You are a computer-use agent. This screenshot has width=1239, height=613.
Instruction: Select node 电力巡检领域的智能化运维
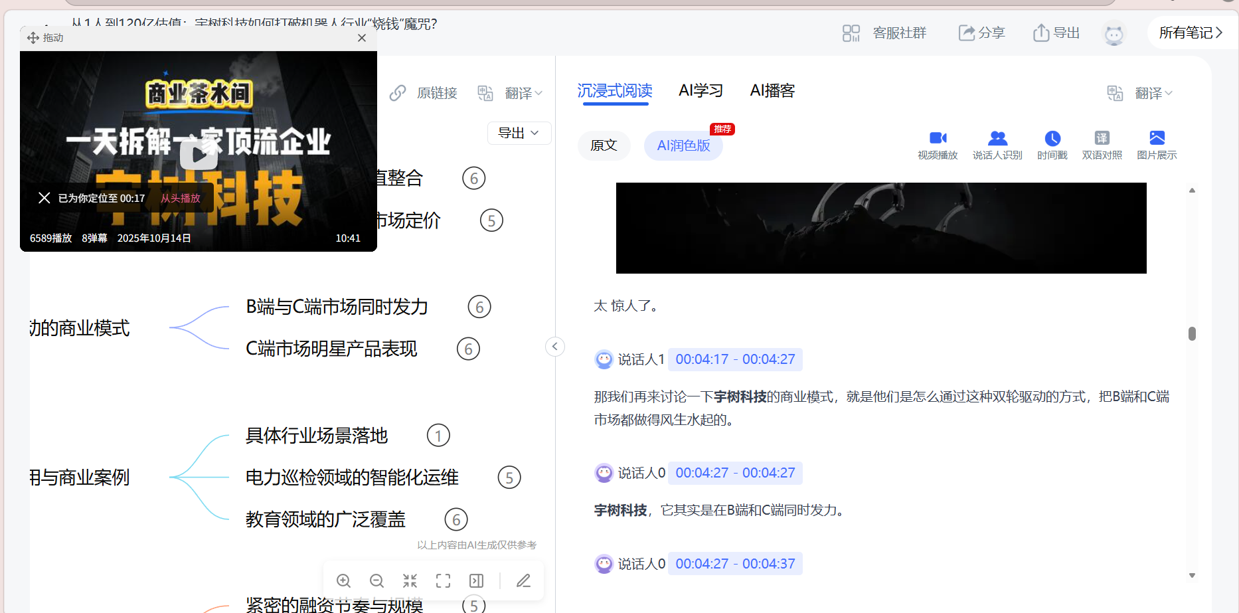[352, 478]
